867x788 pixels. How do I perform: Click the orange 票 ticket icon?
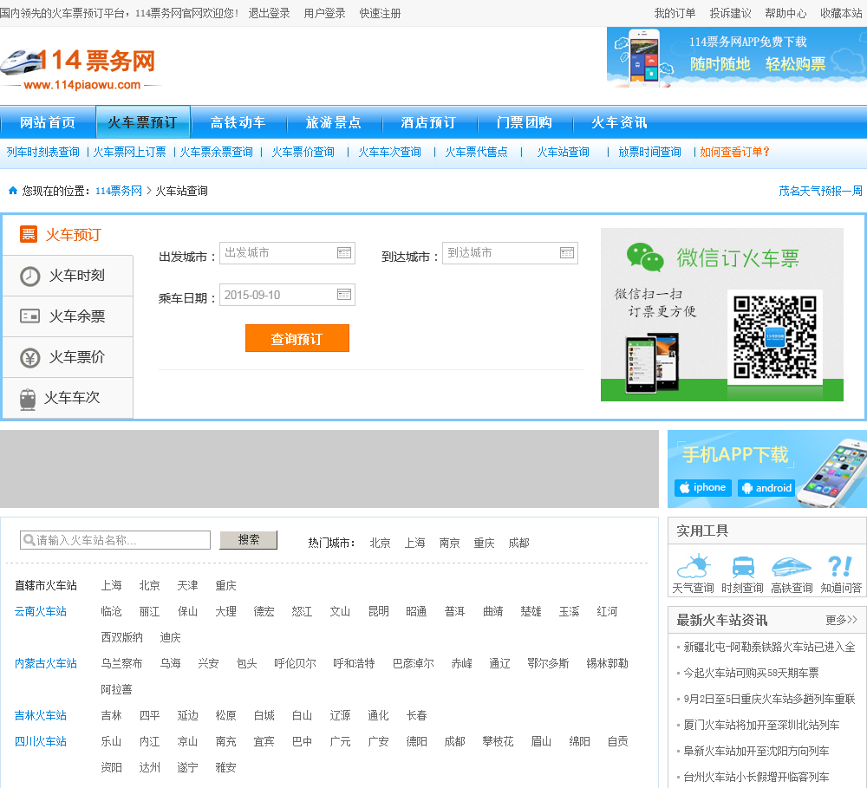click(x=29, y=234)
